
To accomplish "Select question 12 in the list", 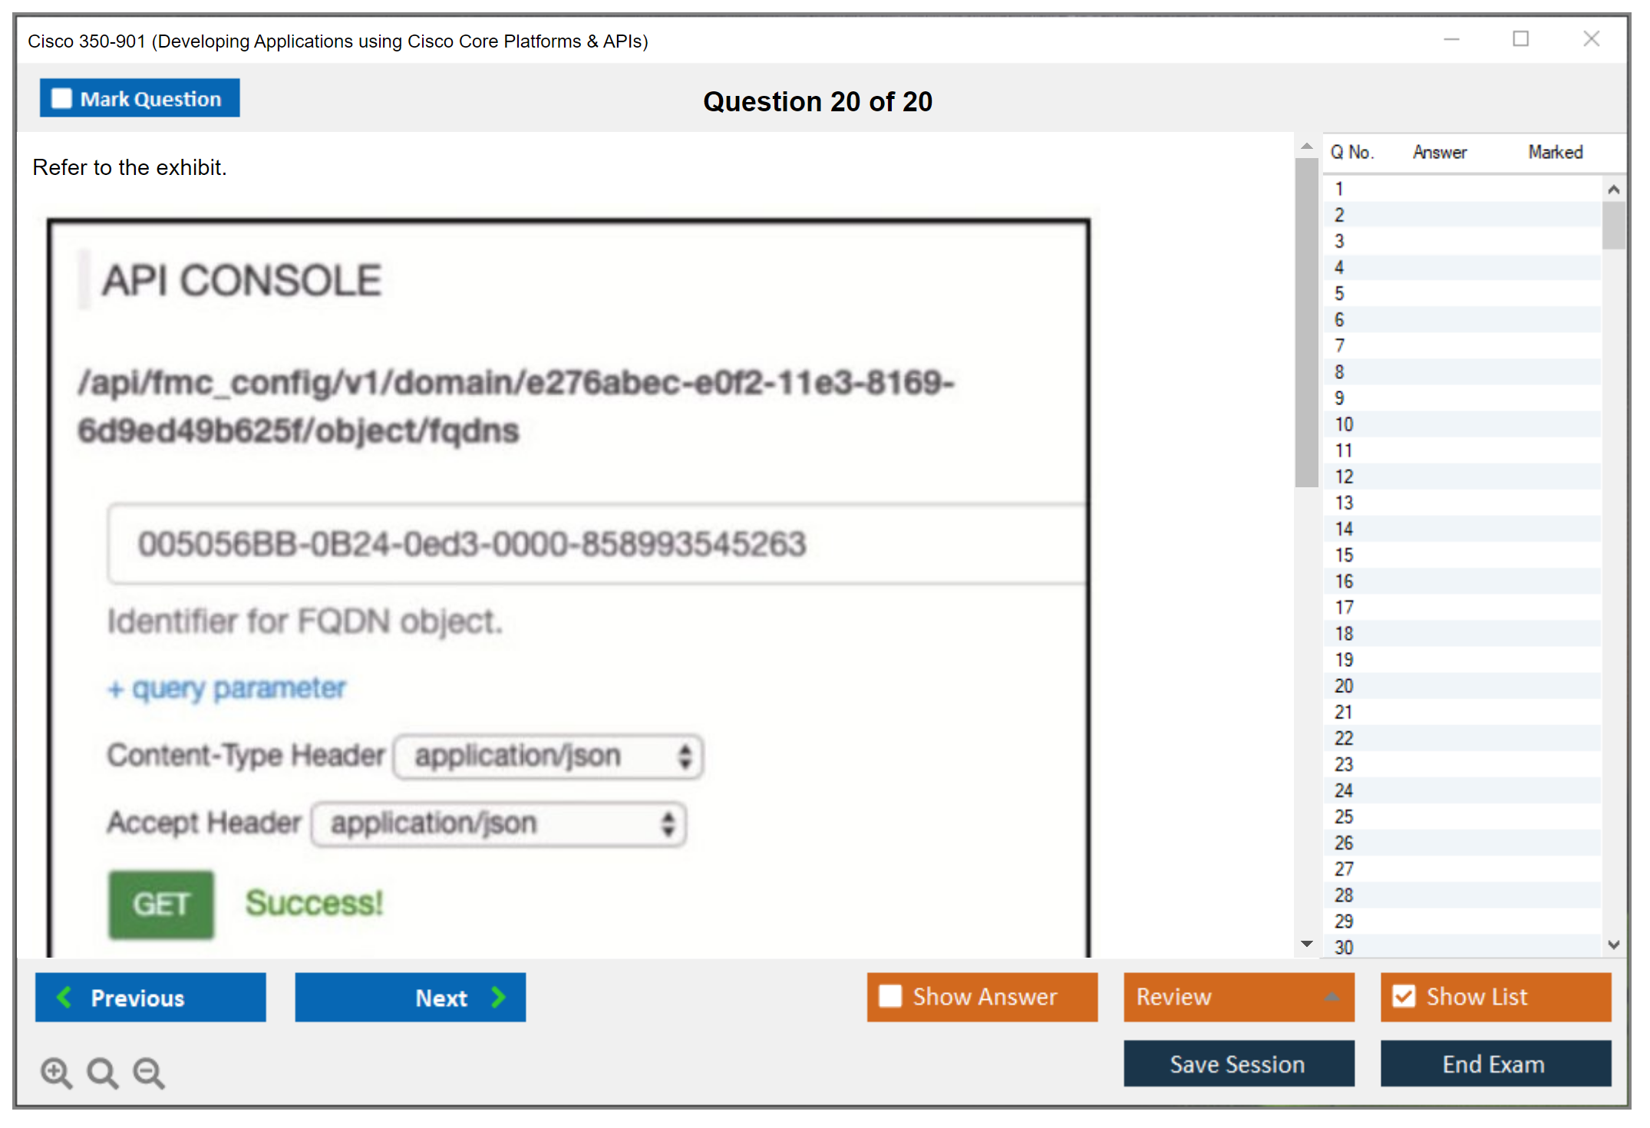I will pyautogui.click(x=1344, y=477).
